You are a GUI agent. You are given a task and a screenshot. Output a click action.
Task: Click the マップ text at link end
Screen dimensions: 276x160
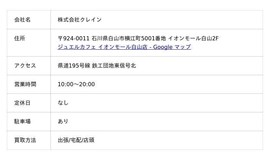[183, 47]
